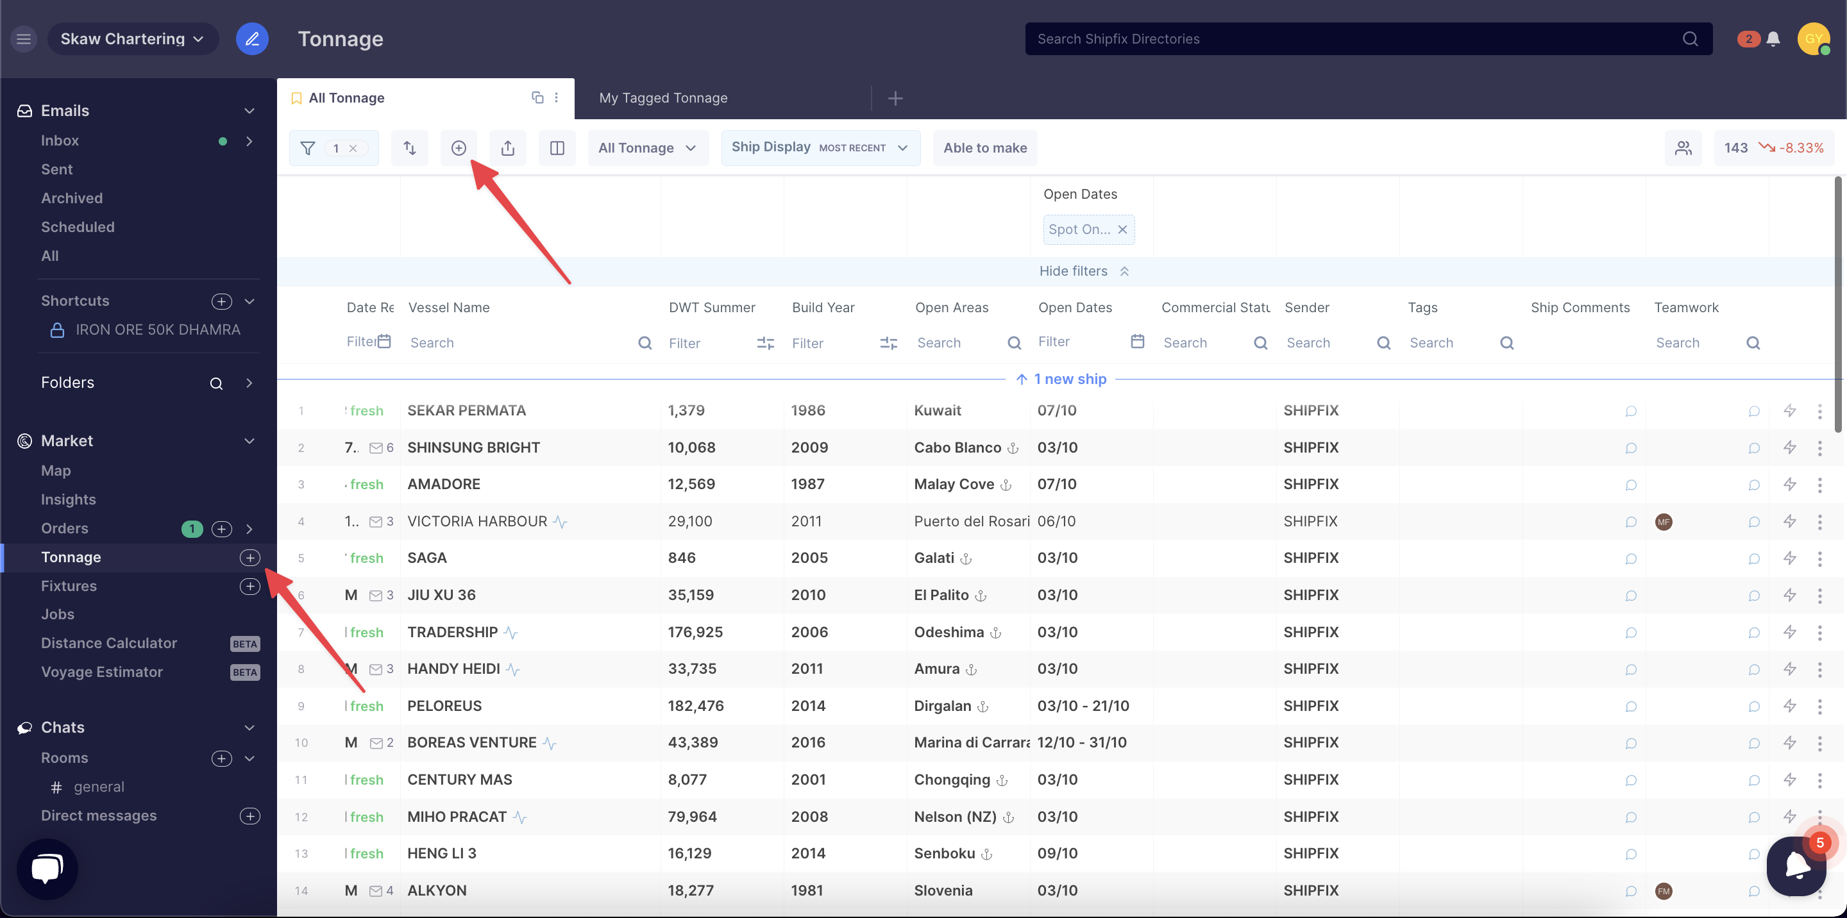This screenshot has height=918, width=1847.
Task: Switch to My Tagged Tonnage tab
Action: (663, 98)
